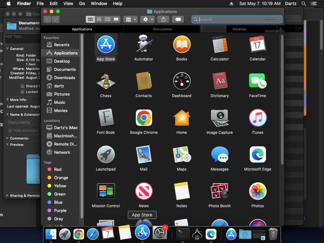Select the Contacts application icon
The height and width of the screenshot is (243, 324).
click(144, 81)
